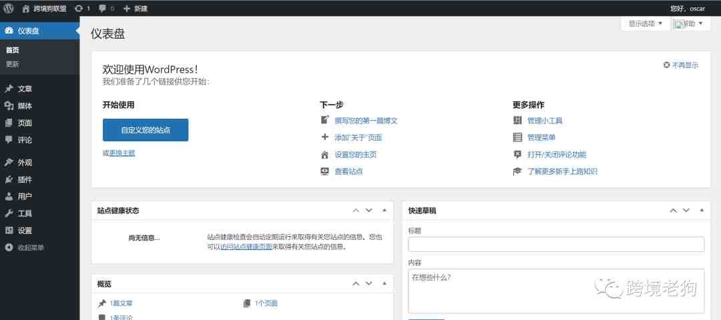Viewport: 721px width, 320px height.
Task: Click the plus icon beside 添加"关于"页面
Action: (x=324, y=137)
